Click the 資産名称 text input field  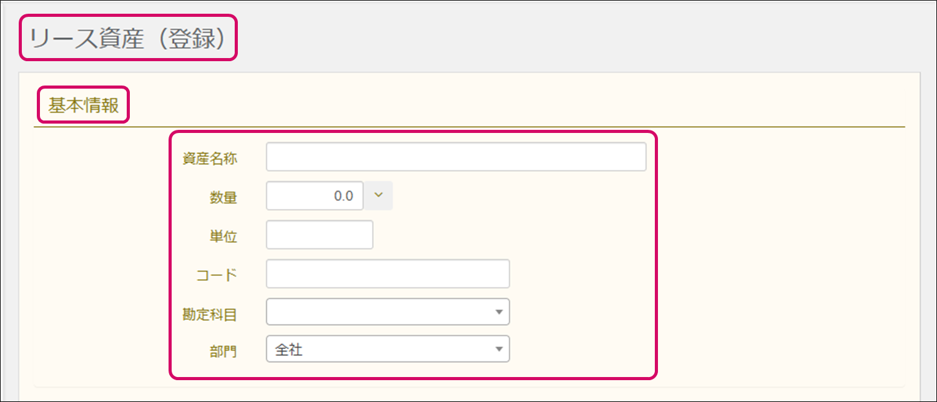[x=456, y=157]
